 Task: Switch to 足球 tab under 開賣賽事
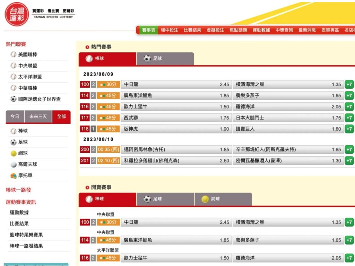165,199
